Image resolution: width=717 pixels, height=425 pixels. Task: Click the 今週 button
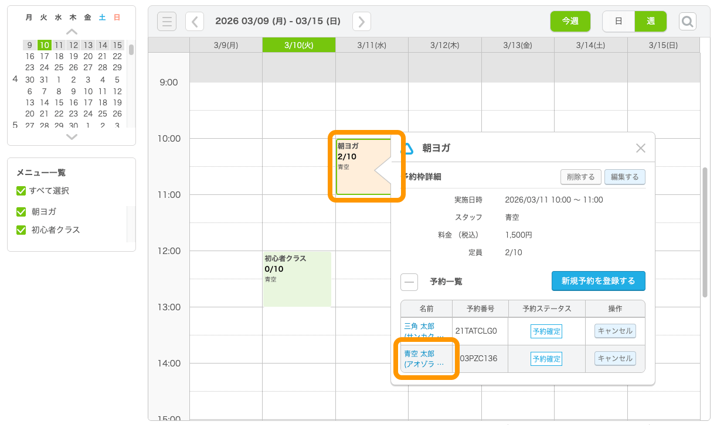click(570, 22)
